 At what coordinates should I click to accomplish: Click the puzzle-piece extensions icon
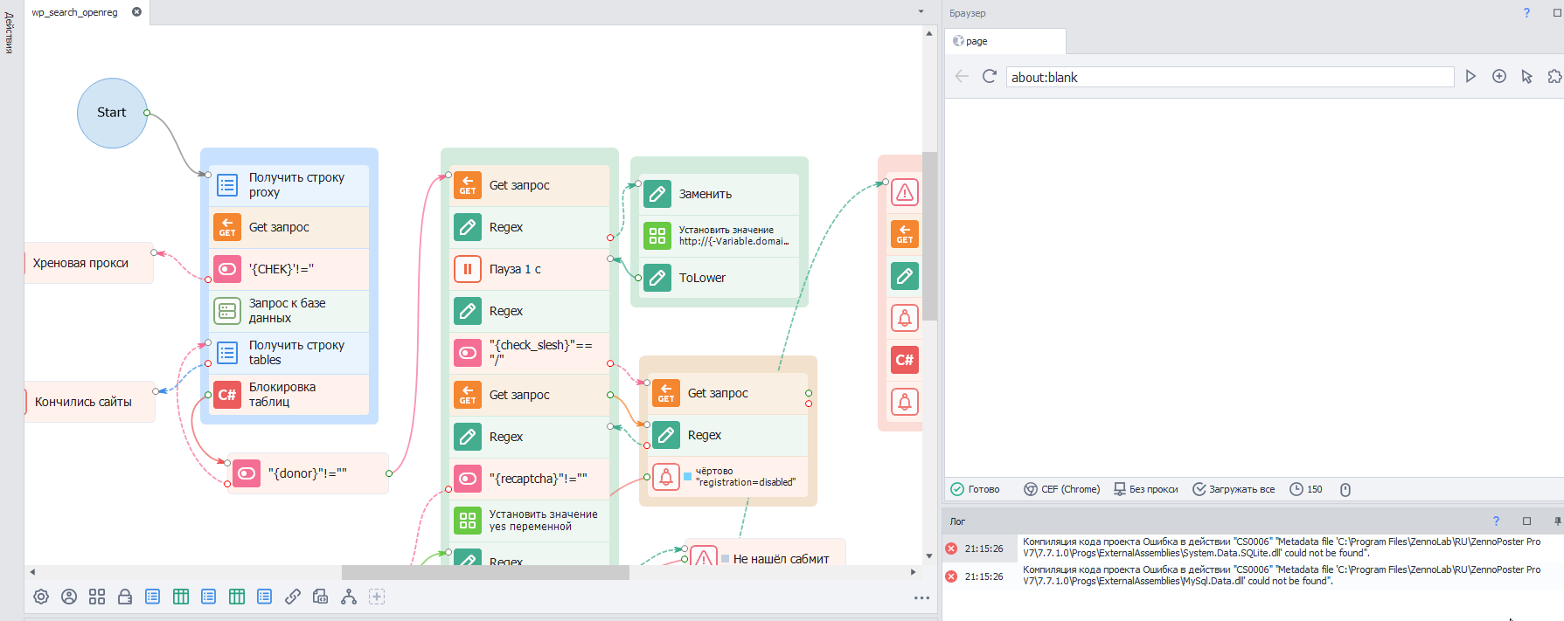click(1554, 77)
